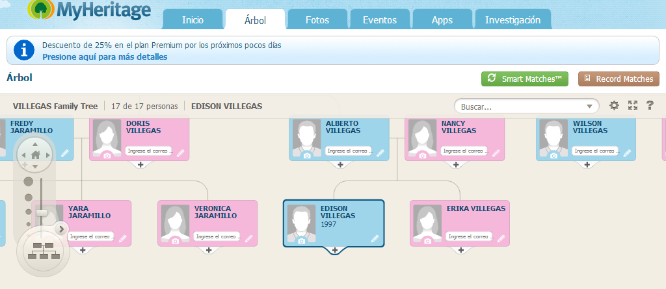Open the help question mark icon
Viewport: 666px width, 289px height.
[650, 106]
